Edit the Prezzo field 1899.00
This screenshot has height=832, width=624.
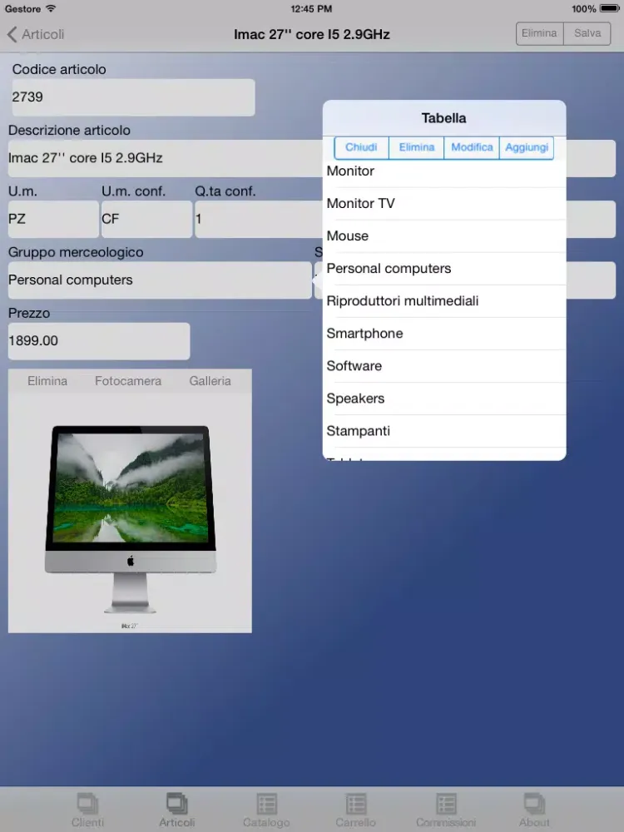99,341
